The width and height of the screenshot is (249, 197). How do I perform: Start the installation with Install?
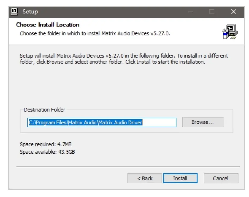(180, 178)
